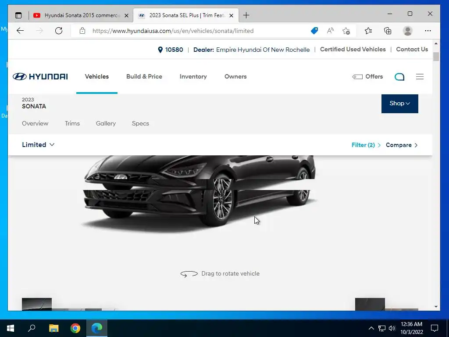Image resolution: width=449 pixels, height=337 pixels.
Task: Expand the Shop dropdown button
Action: point(400,104)
